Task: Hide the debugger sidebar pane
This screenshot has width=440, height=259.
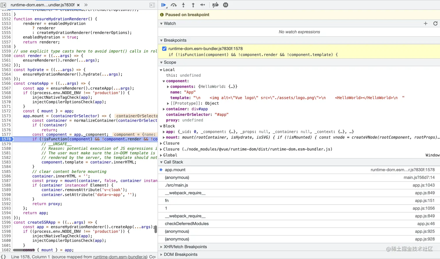Action: (x=152, y=5)
